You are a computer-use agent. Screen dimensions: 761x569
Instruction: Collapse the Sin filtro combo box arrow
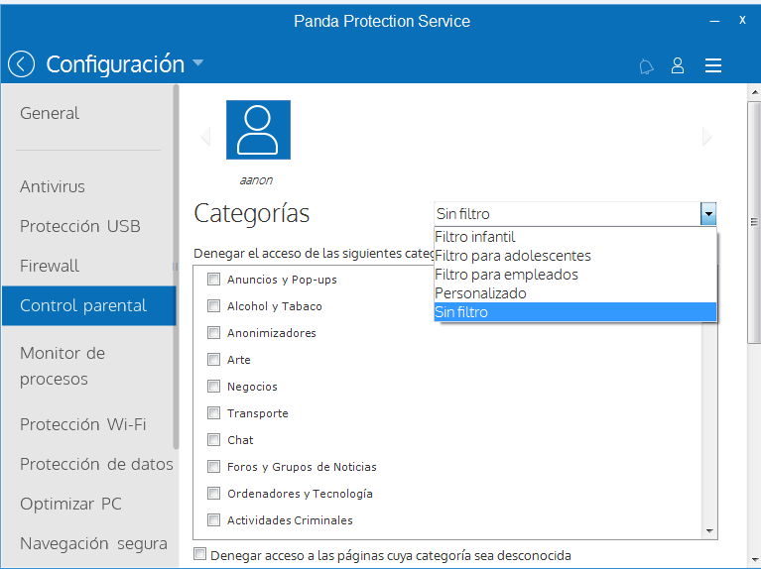coord(708,213)
